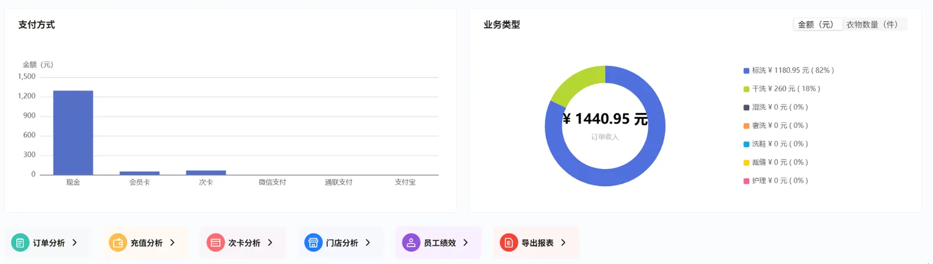The width and height of the screenshot is (933, 264).
Task: Click the ¥ 1440.95 元 total value
Action: 605,119
